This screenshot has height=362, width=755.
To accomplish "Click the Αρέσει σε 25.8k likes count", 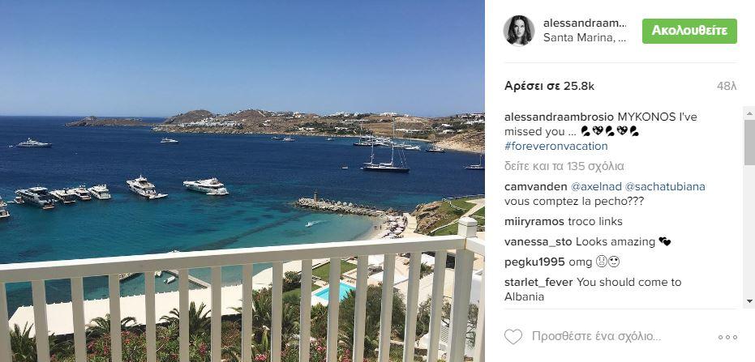I will (549, 86).
